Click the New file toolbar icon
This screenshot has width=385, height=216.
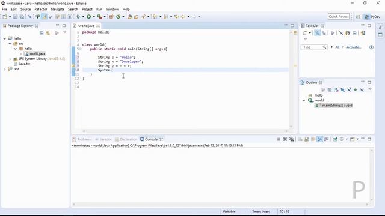[x=5, y=17]
